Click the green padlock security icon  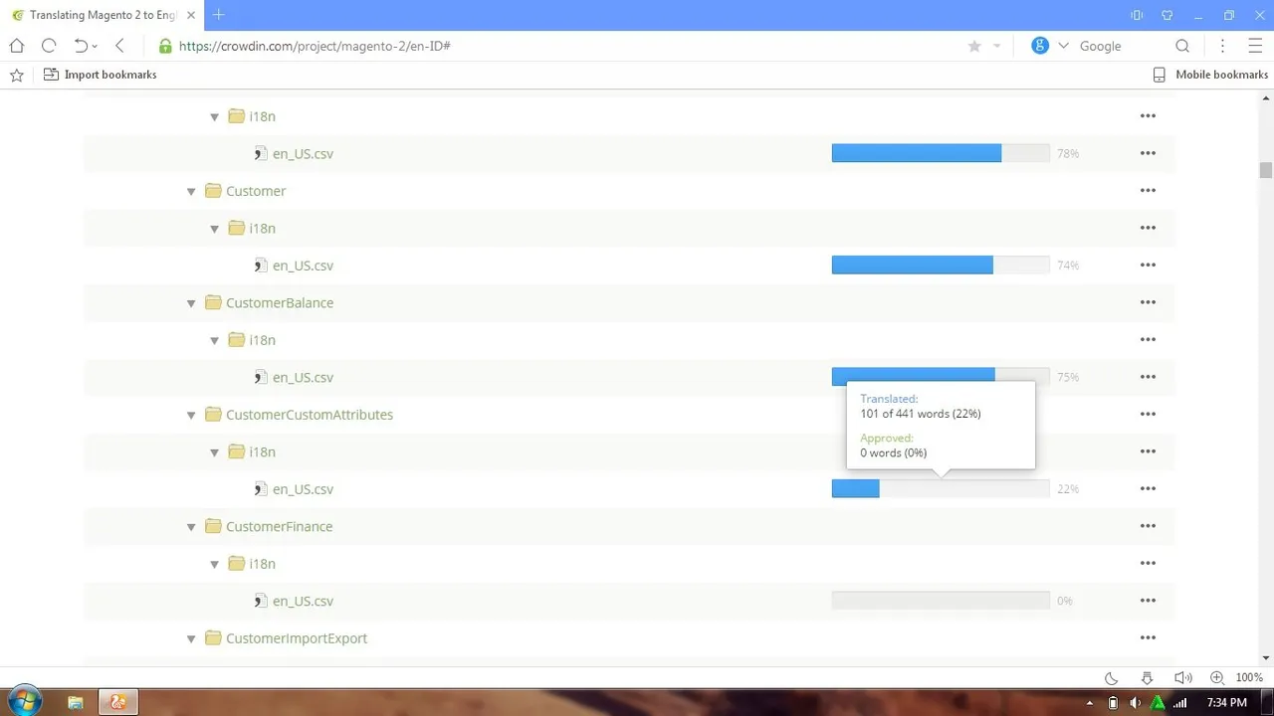pos(165,46)
